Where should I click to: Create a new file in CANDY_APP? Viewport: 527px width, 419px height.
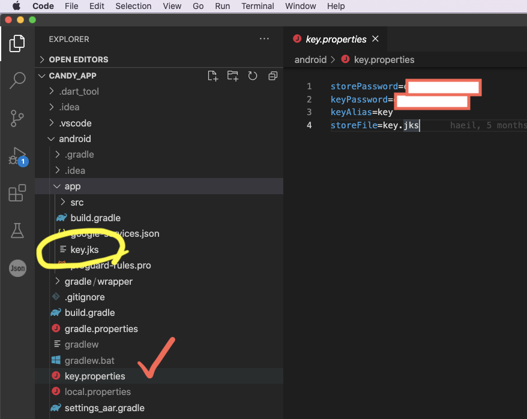pyautogui.click(x=212, y=76)
